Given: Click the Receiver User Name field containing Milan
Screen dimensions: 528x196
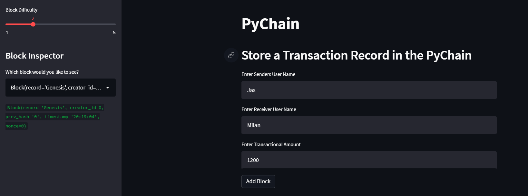Looking at the screenshot, I should 368,125.
